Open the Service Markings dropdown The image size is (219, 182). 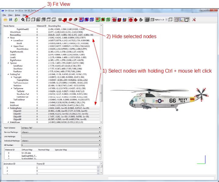tap(61, 132)
